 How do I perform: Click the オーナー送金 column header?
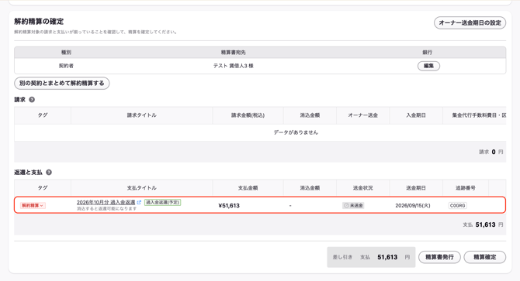(x=362, y=115)
